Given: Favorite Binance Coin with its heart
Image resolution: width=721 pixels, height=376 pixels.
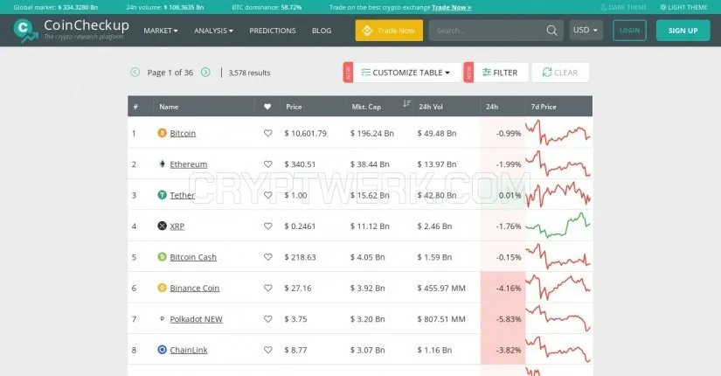Looking at the screenshot, I should 268,288.
